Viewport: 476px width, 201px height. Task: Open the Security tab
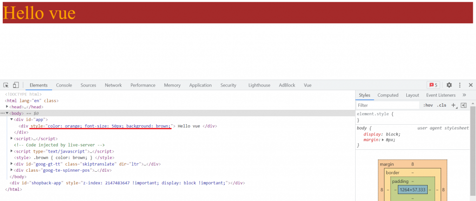point(228,85)
